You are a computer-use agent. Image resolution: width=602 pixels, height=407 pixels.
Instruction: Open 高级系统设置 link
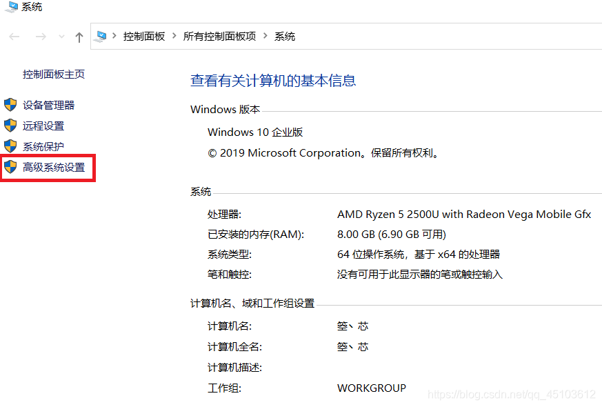pyautogui.click(x=54, y=168)
